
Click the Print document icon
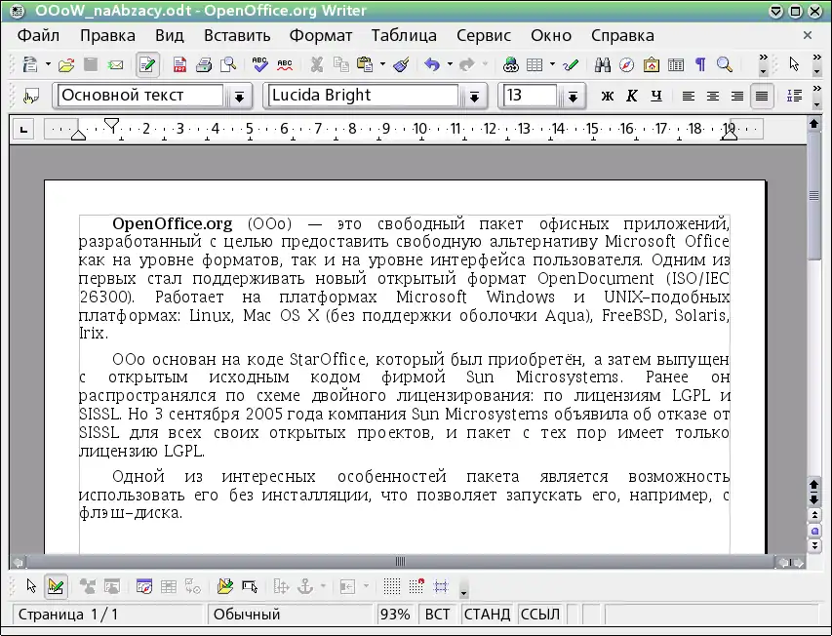(205, 65)
